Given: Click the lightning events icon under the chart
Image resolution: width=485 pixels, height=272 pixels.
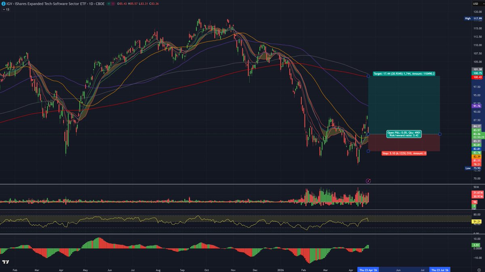Looking at the screenshot, I should [368, 181].
